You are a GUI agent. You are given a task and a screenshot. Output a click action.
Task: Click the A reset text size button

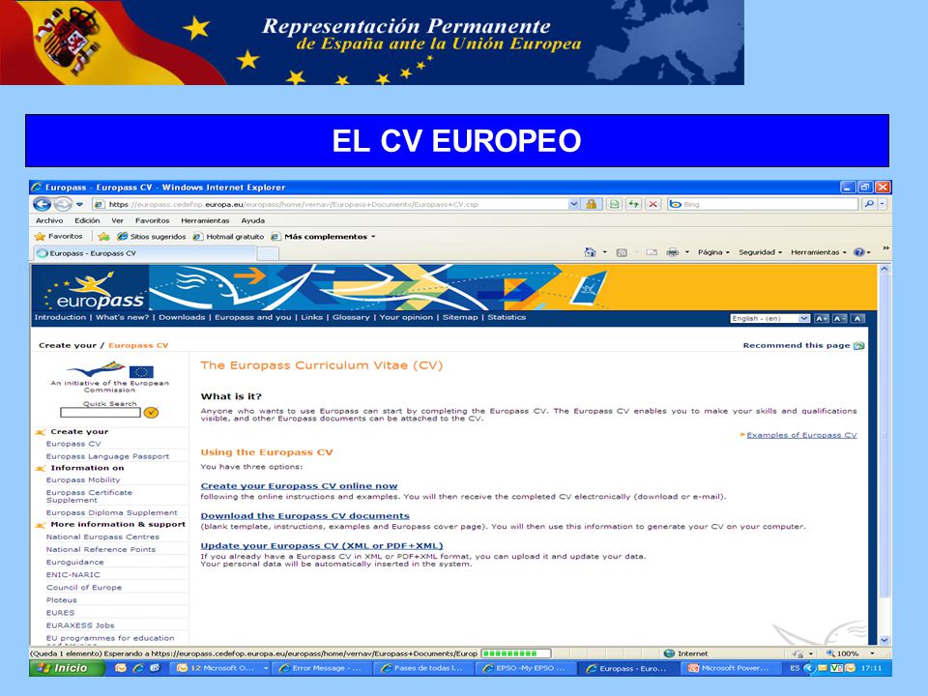857,318
